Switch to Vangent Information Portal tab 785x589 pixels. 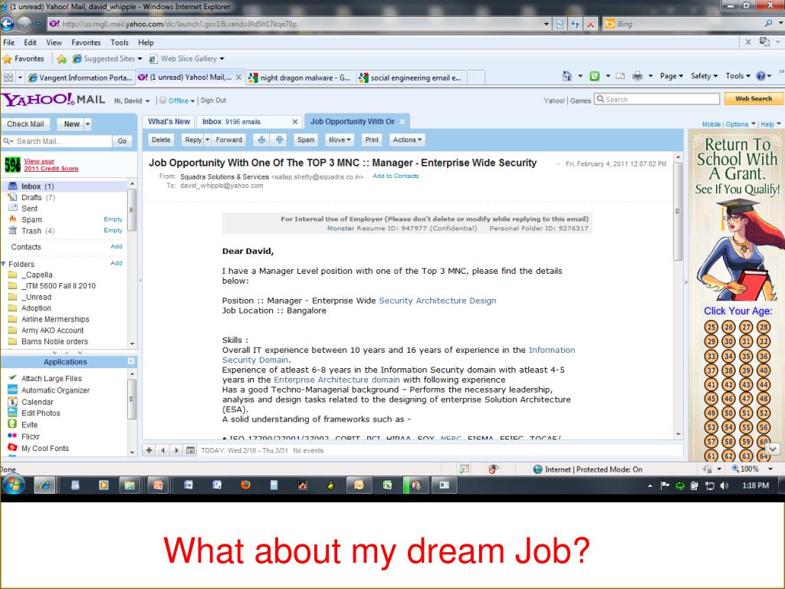point(80,77)
